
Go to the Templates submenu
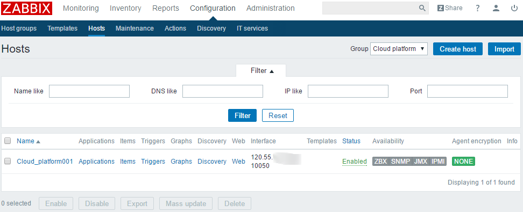62,28
